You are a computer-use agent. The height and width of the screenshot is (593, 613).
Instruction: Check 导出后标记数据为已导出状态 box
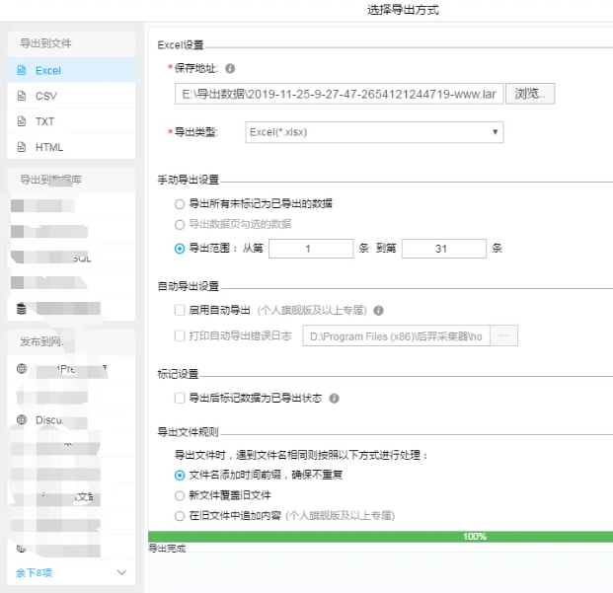pos(179,400)
